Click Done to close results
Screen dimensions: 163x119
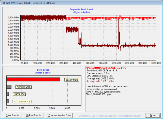[x=153, y=115]
